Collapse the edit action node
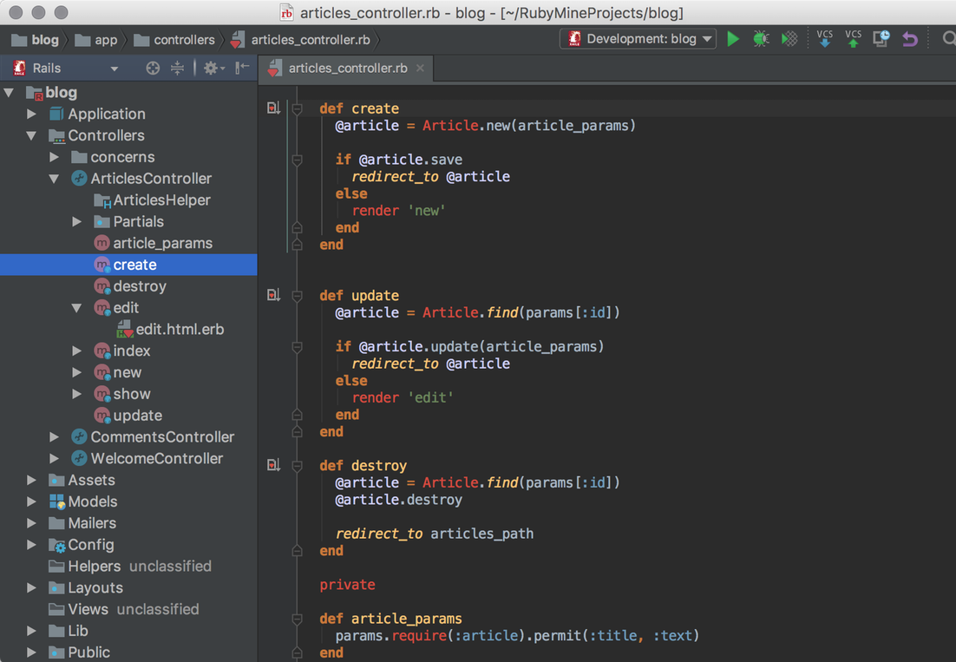 [x=76, y=308]
